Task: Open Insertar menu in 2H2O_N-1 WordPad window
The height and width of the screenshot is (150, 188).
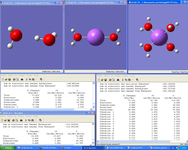Action: 21,116
